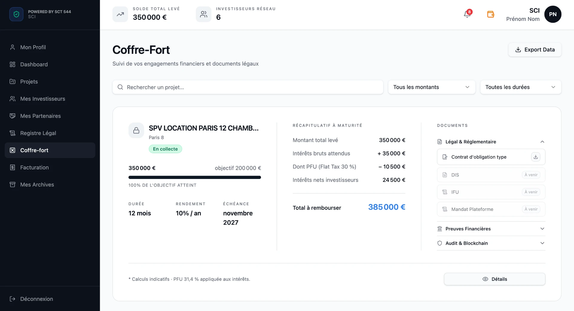Click the 385 000 € total amount
The height and width of the screenshot is (311, 574).
[x=387, y=207]
